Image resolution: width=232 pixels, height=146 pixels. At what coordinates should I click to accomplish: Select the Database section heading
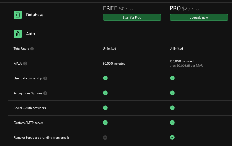pos(35,15)
